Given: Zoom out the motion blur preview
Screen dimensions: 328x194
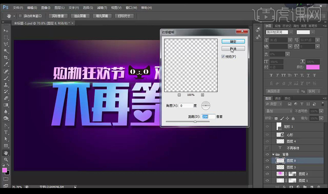Looking at the screenshot, I should point(179,95).
